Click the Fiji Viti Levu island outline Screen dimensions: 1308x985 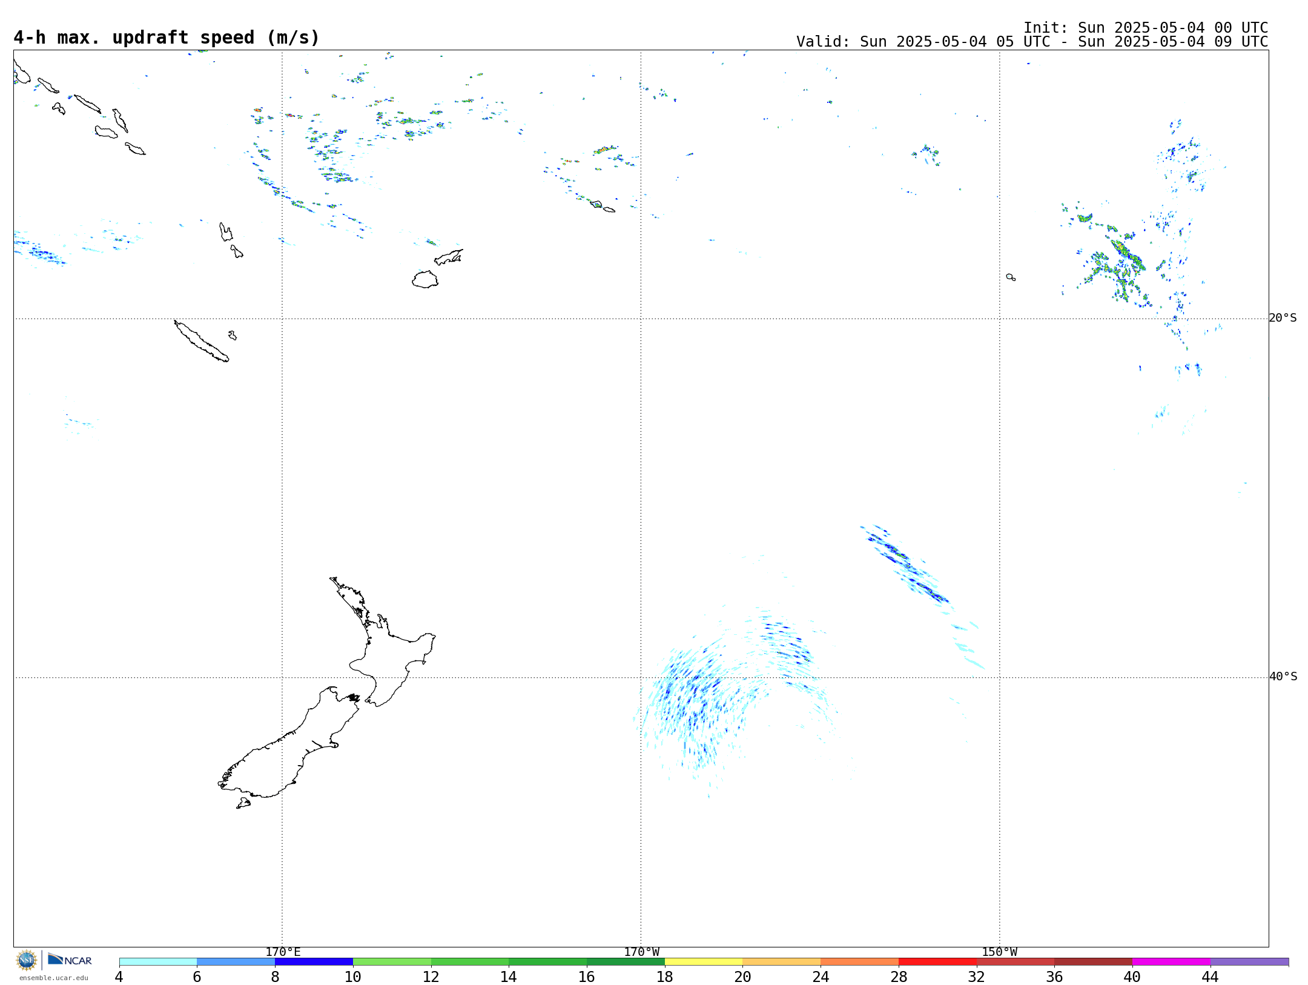pos(425,279)
